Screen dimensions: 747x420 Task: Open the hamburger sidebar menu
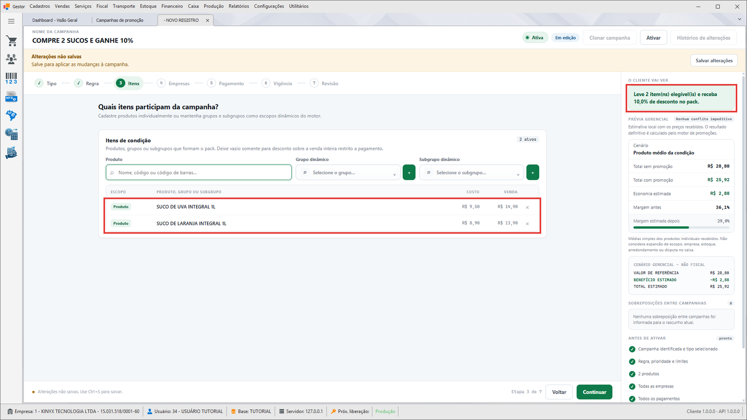point(11,21)
